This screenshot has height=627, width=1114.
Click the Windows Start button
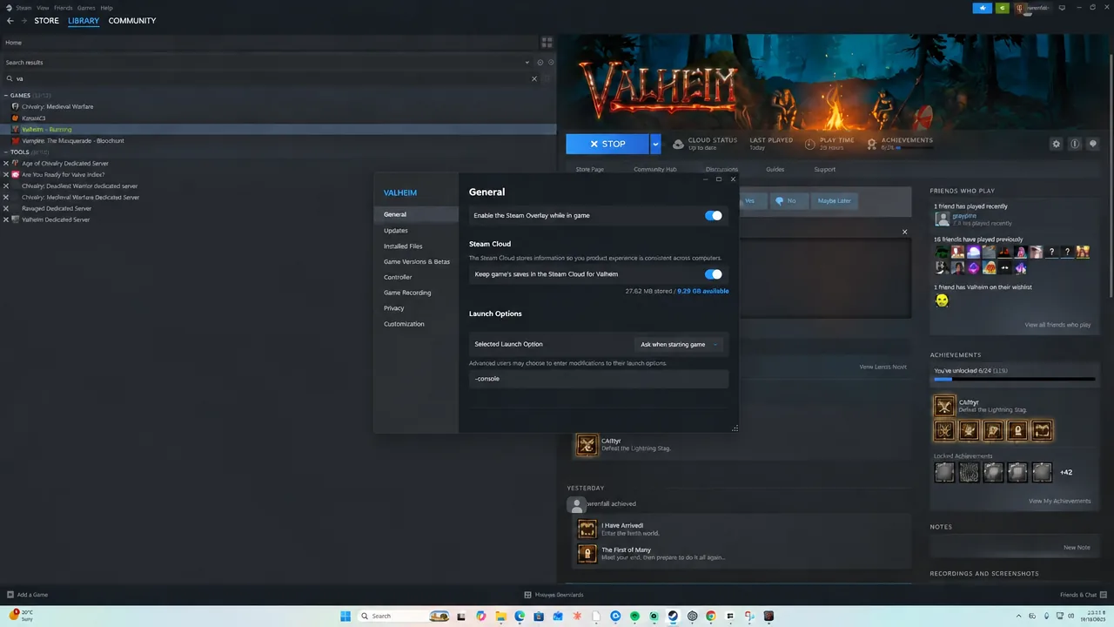click(x=346, y=616)
